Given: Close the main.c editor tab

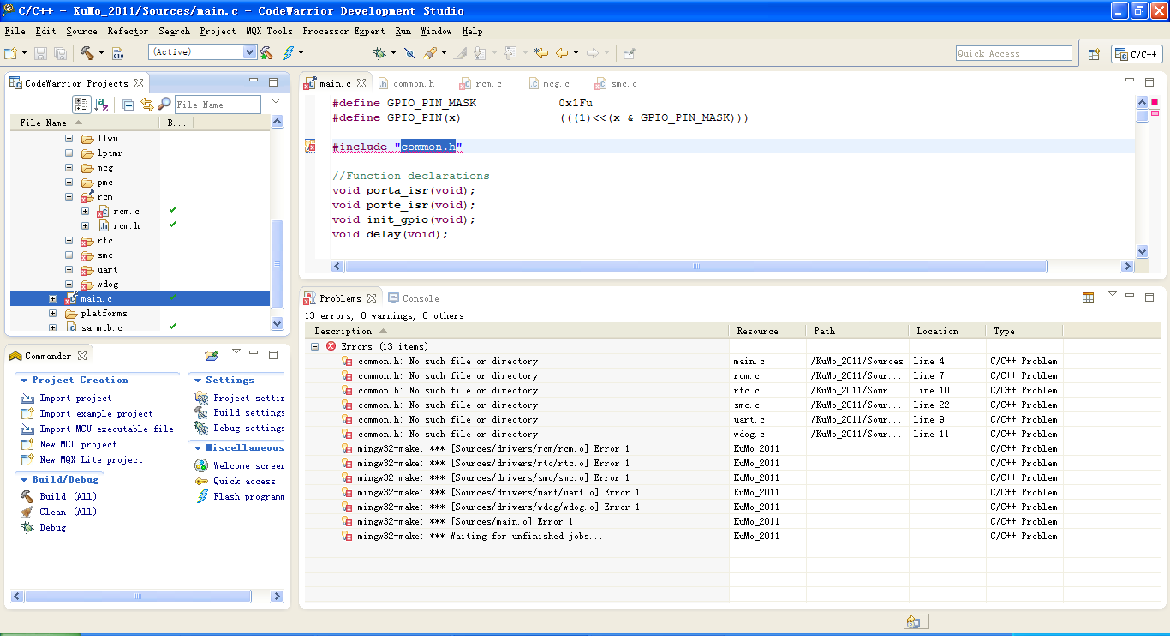Looking at the screenshot, I should [x=361, y=83].
